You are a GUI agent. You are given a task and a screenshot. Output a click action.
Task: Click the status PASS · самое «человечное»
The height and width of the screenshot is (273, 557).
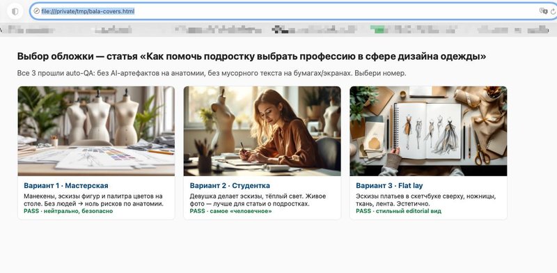pyautogui.click(x=230, y=211)
